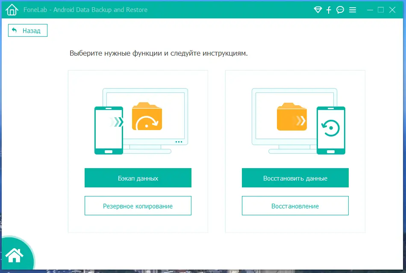Viewport: 406px width, 273px height.
Task: Select Восстановление
Action: [x=295, y=206]
